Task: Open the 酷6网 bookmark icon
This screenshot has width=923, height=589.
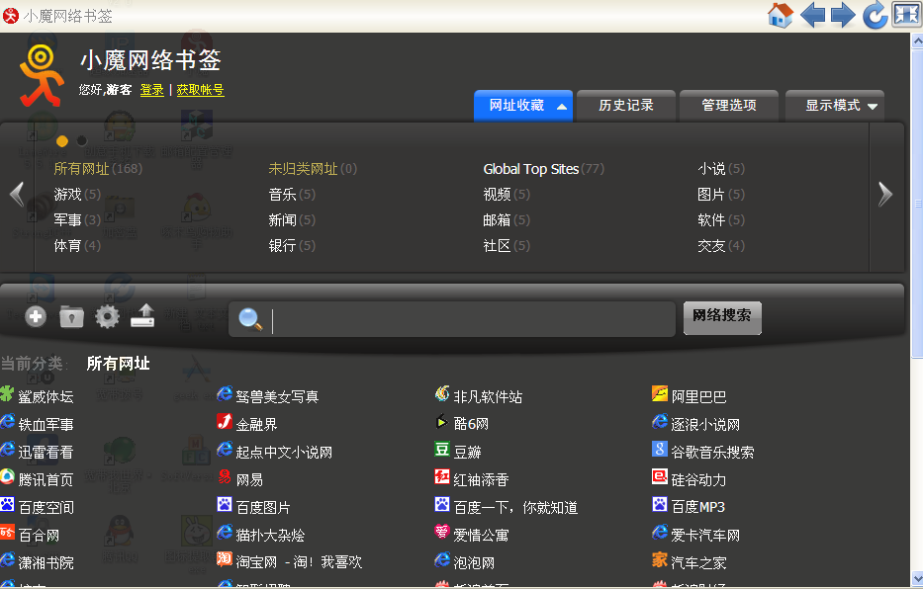Action: point(442,421)
